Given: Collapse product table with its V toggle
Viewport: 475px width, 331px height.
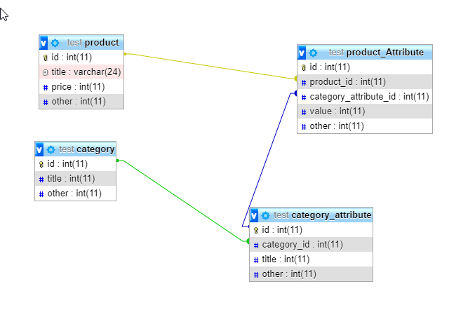Looking at the screenshot, I should point(44,43).
